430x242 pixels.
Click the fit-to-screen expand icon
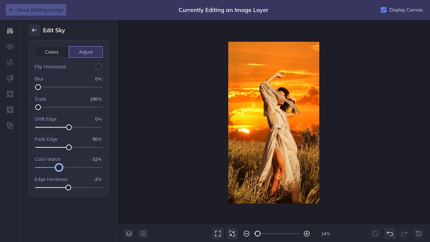tap(218, 233)
